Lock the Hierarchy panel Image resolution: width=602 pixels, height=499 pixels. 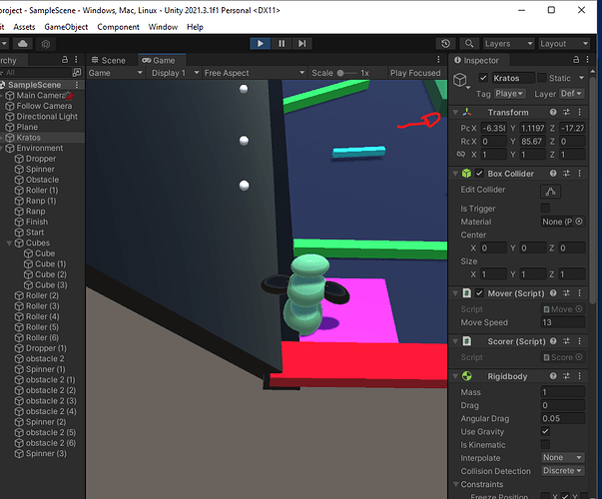[65, 60]
